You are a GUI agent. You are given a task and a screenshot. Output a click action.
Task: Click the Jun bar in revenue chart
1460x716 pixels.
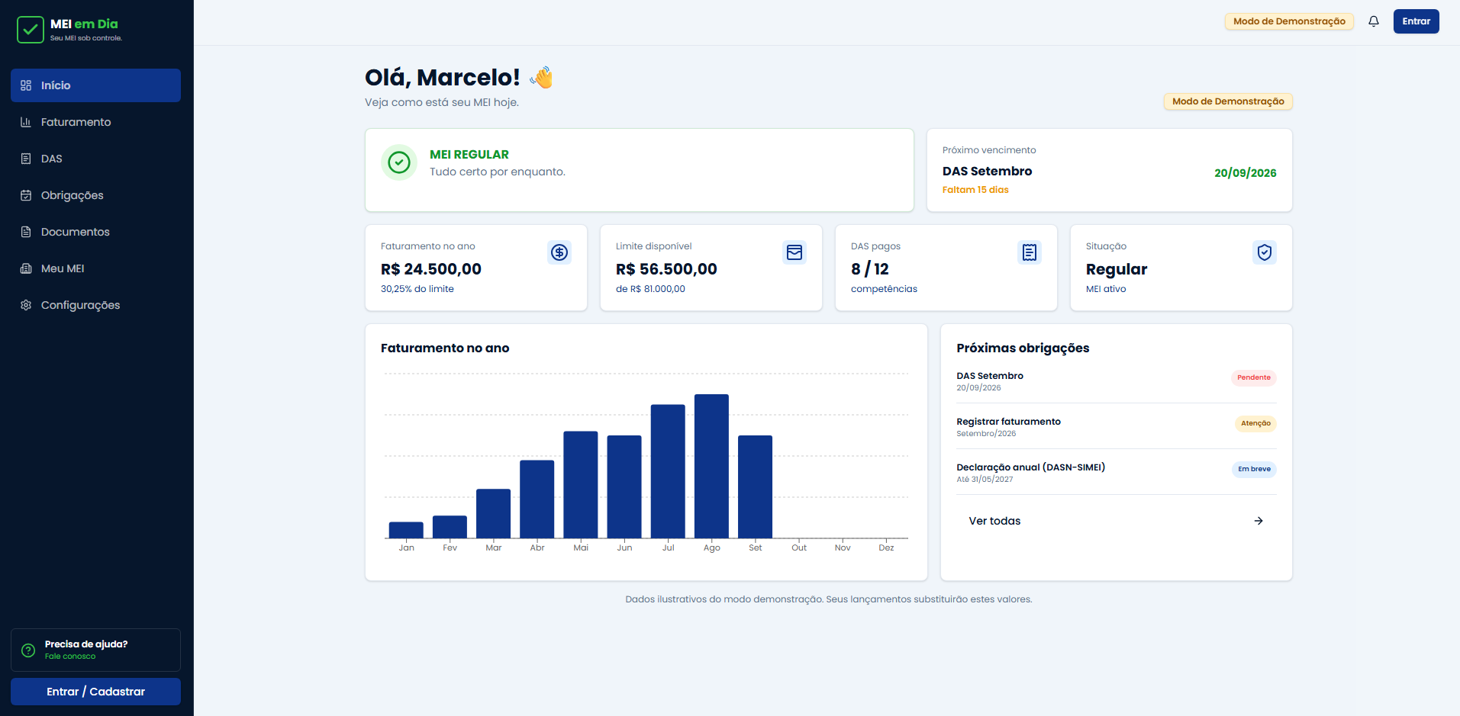point(624,486)
